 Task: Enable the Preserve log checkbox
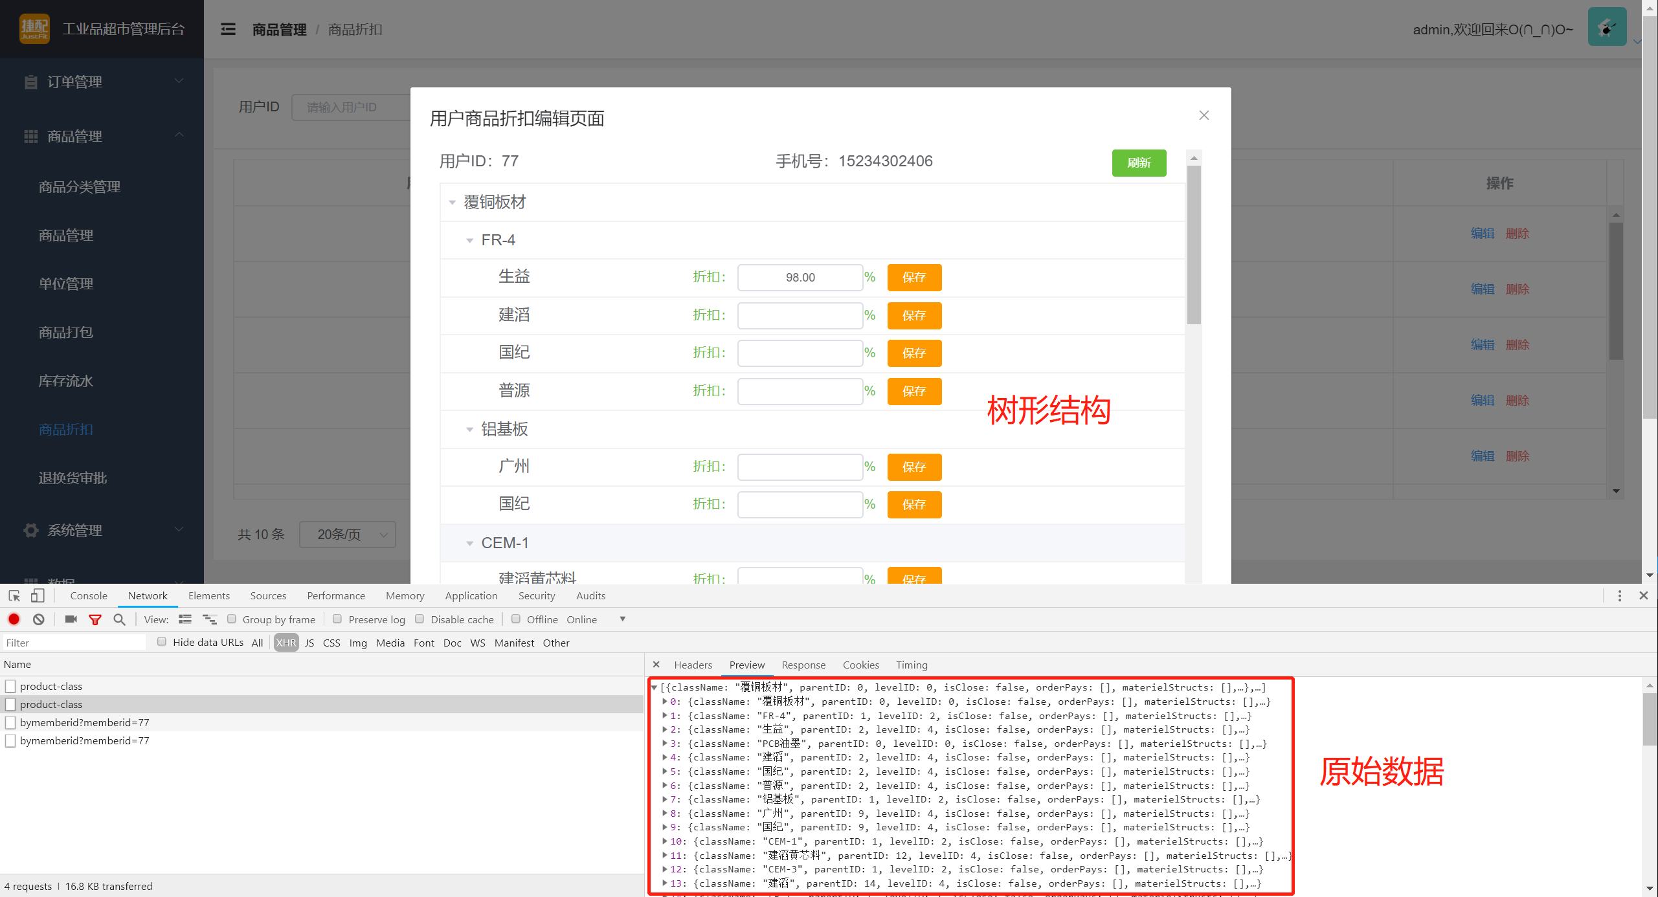click(x=337, y=619)
